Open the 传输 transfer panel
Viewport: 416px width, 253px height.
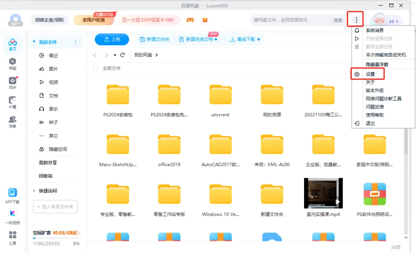(x=12, y=64)
